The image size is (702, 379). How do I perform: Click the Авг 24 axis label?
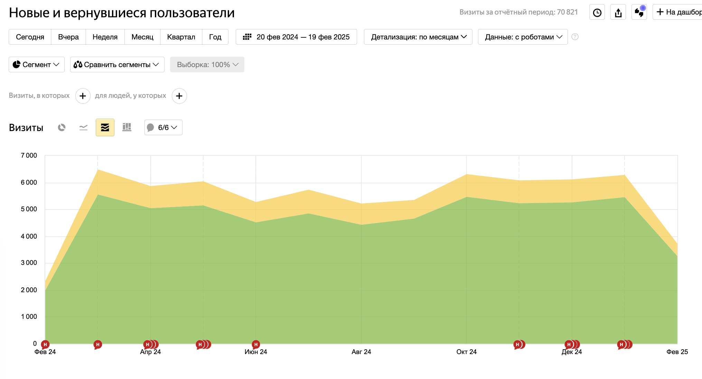[361, 352]
